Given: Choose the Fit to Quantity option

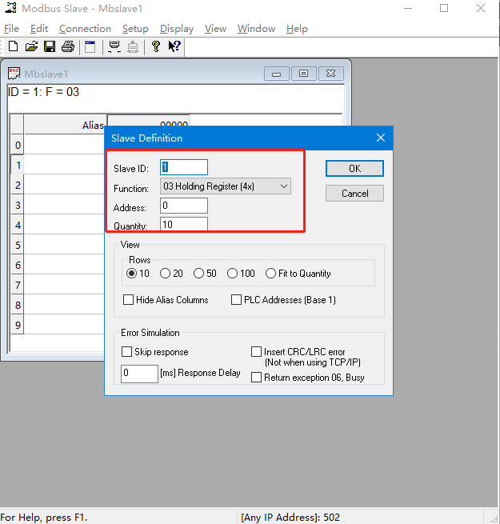Looking at the screenshot, I should click(271, 274).
